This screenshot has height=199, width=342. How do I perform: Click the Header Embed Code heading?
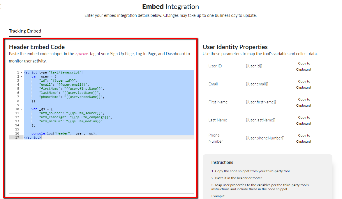point(37,47)
